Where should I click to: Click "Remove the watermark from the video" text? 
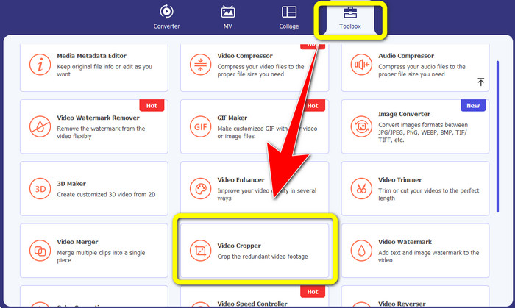101,132
